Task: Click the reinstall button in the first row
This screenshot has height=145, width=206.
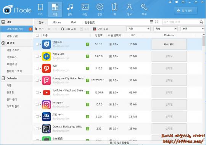Action: 169,44
